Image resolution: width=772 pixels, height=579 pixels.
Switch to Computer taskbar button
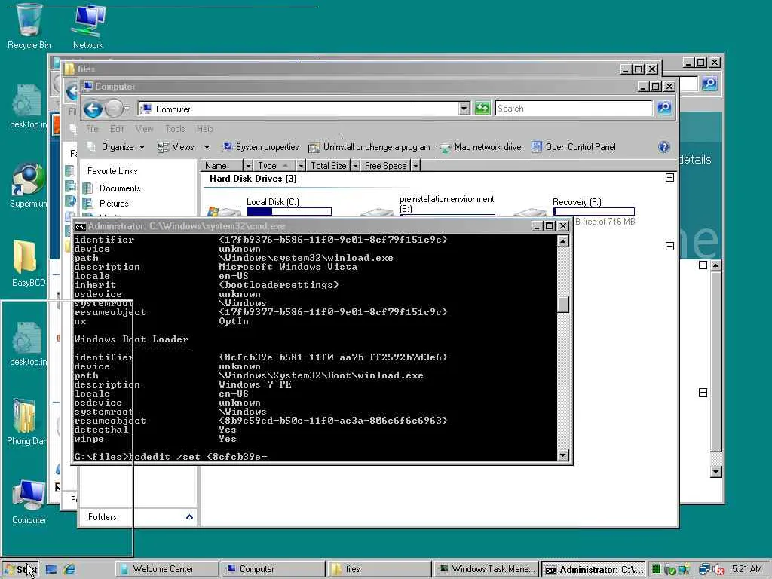(x=274, y=569)
